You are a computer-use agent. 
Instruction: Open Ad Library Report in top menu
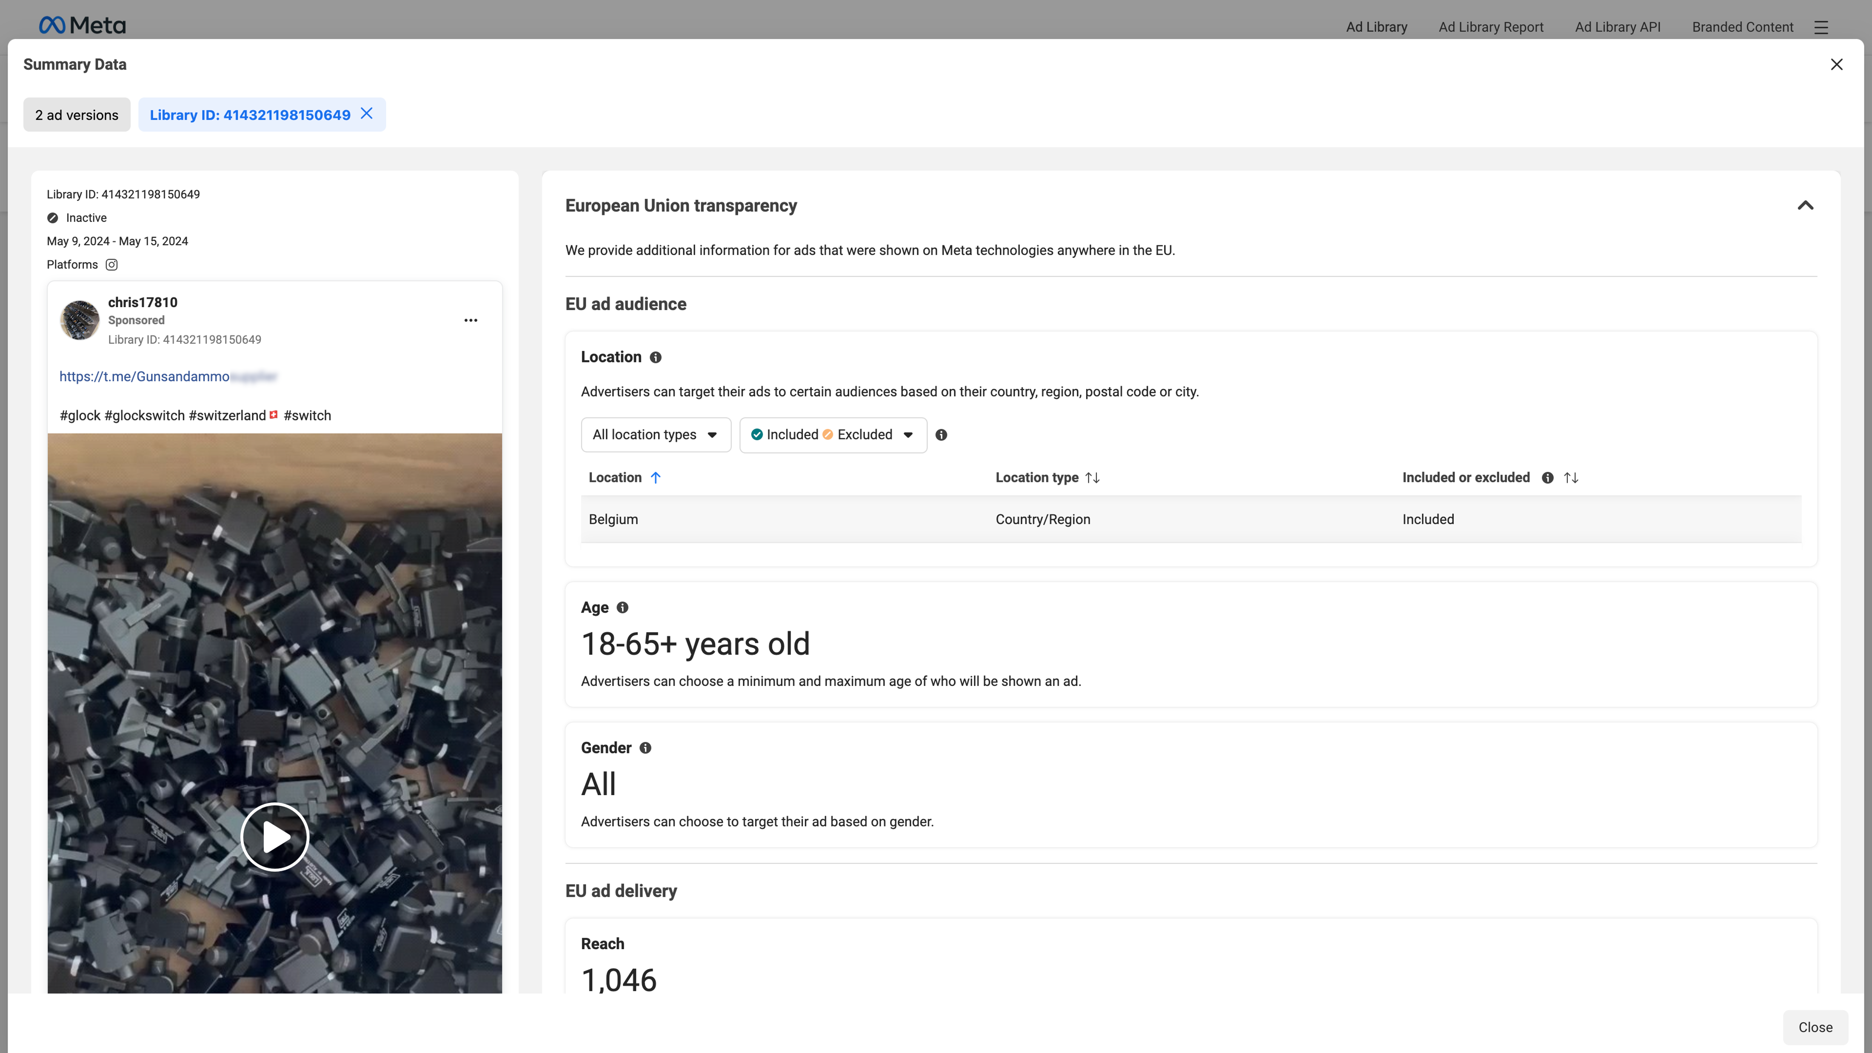click(x=1490, y=27)
